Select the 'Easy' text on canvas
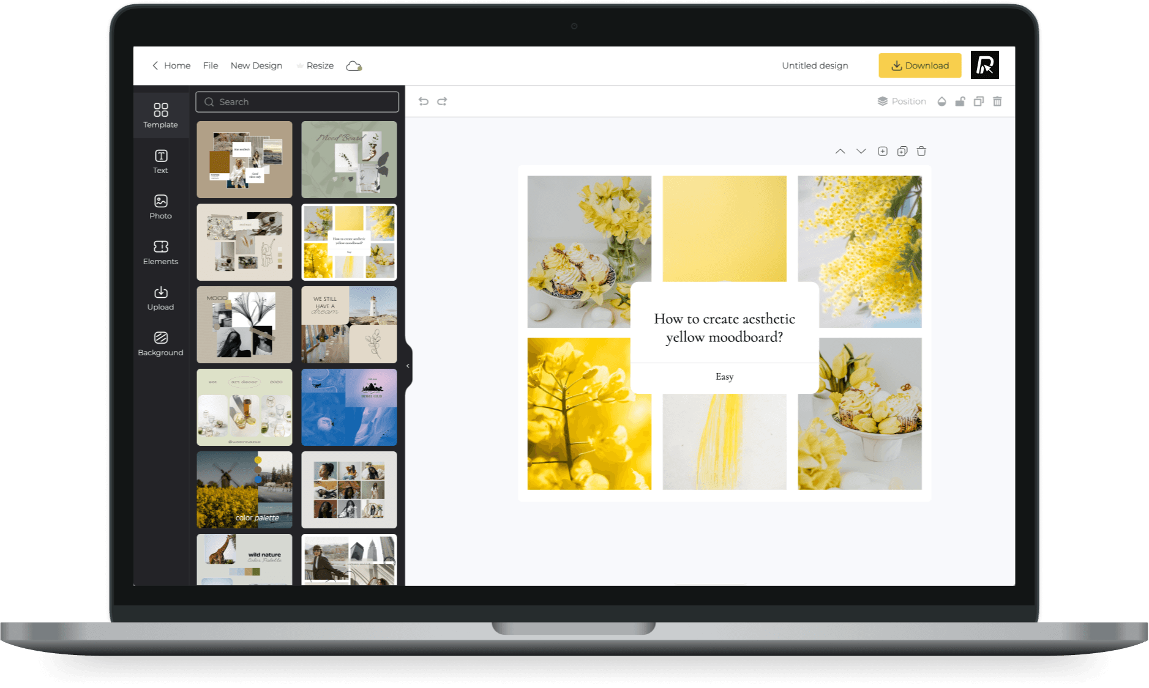Image resolution: width=1149 pixels, height=688 pixels. point(724,377)
